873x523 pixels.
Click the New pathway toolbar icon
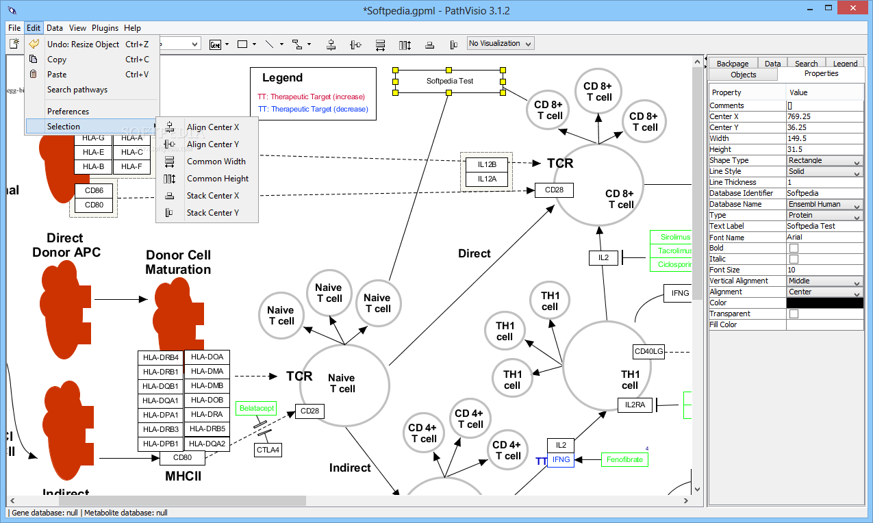point(14,44)
